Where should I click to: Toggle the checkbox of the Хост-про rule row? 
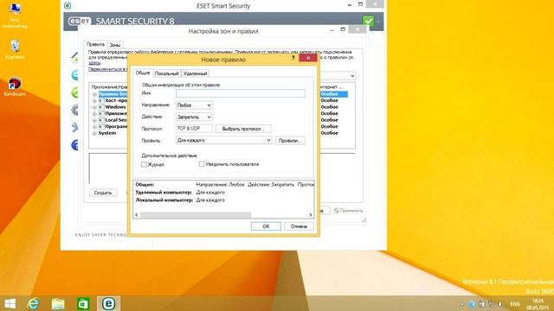coord(101,100)
